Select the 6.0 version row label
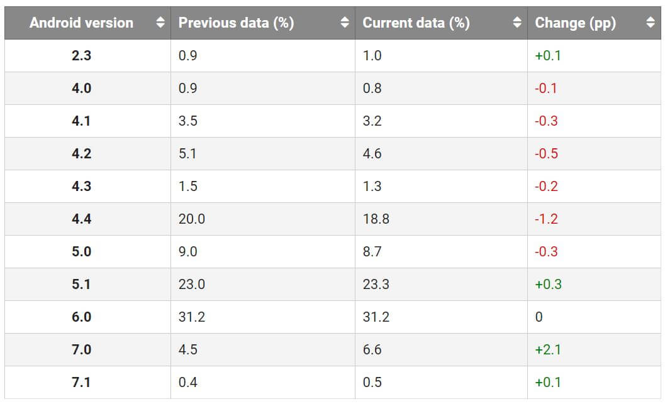Screen dimensions: 665x404 pos(81,317)
